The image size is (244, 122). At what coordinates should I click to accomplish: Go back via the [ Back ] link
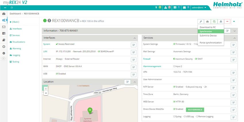pos(14,22)
